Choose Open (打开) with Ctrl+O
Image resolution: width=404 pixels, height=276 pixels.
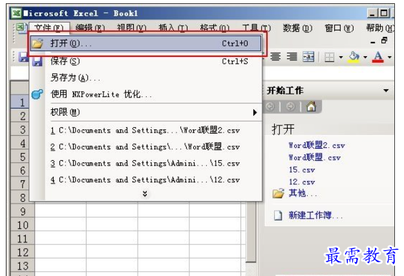[146, 43]
